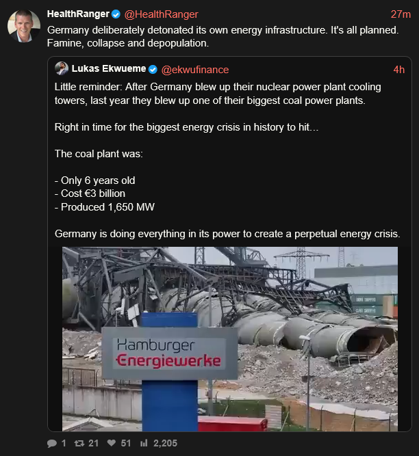The height and width of the screenshot is (456, 419).
Task: Open the 27m post timestamp
Action: tap(401, 14)
